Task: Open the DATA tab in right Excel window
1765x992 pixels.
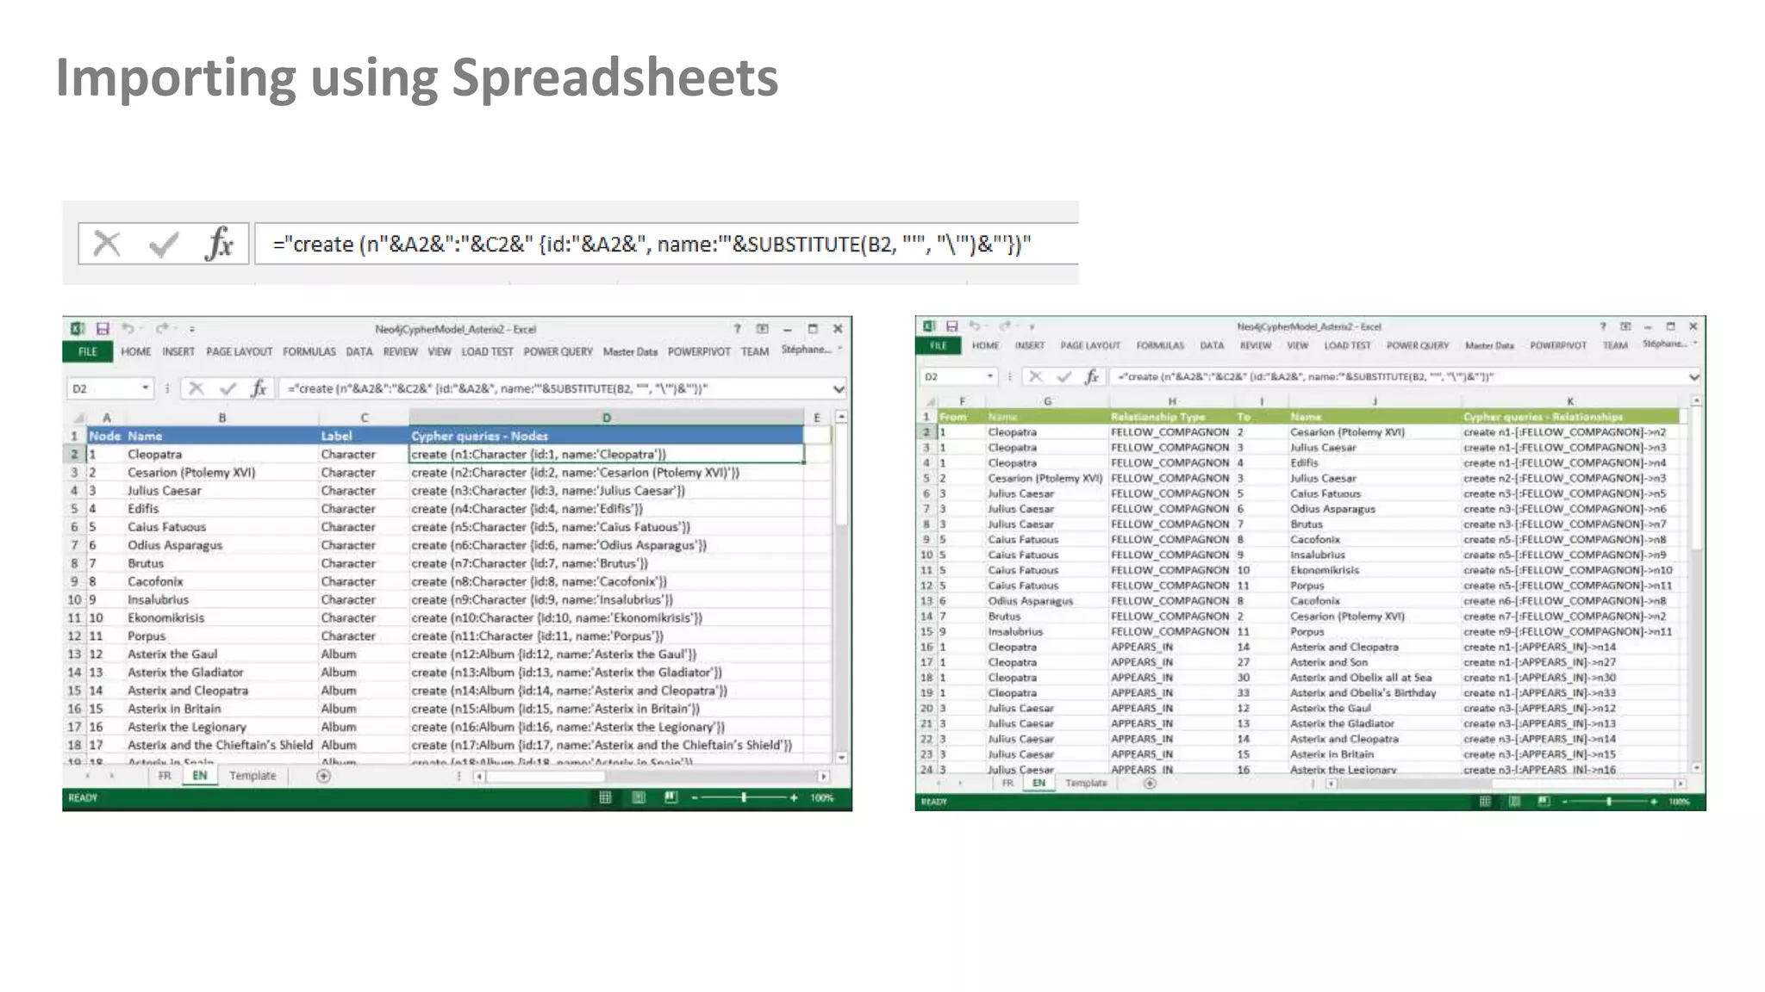Action: click(1212, 345)
